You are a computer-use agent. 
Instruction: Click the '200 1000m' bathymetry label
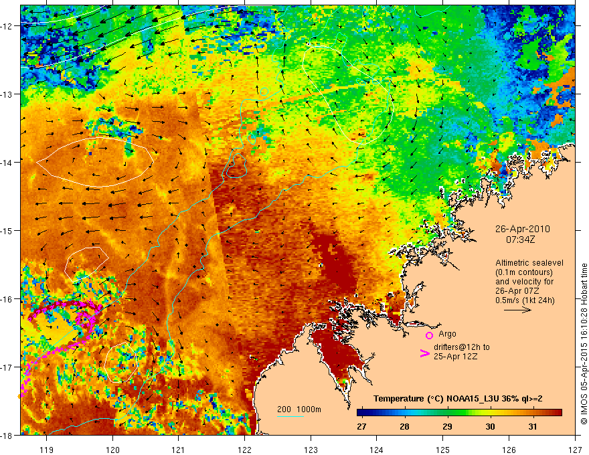[299, 409]
